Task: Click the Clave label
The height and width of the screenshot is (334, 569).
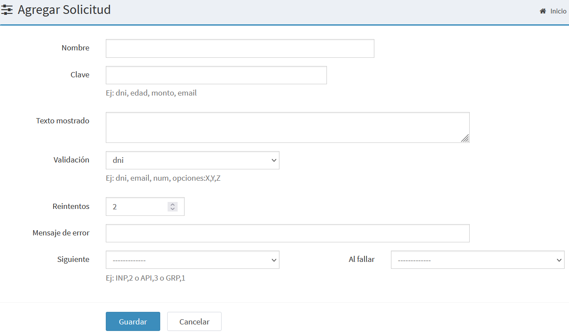Action: point(80,75)
